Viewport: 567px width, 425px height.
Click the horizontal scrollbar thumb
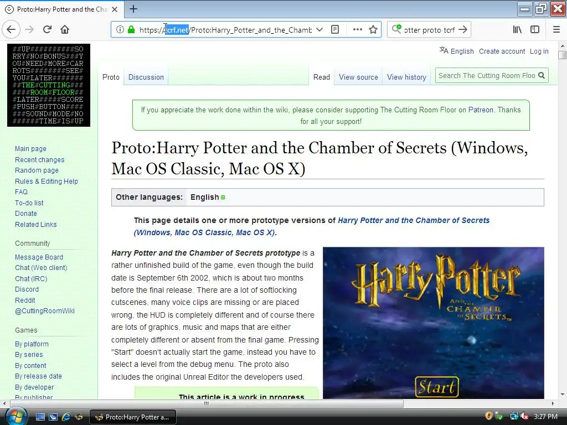click(x=206, y=403)
